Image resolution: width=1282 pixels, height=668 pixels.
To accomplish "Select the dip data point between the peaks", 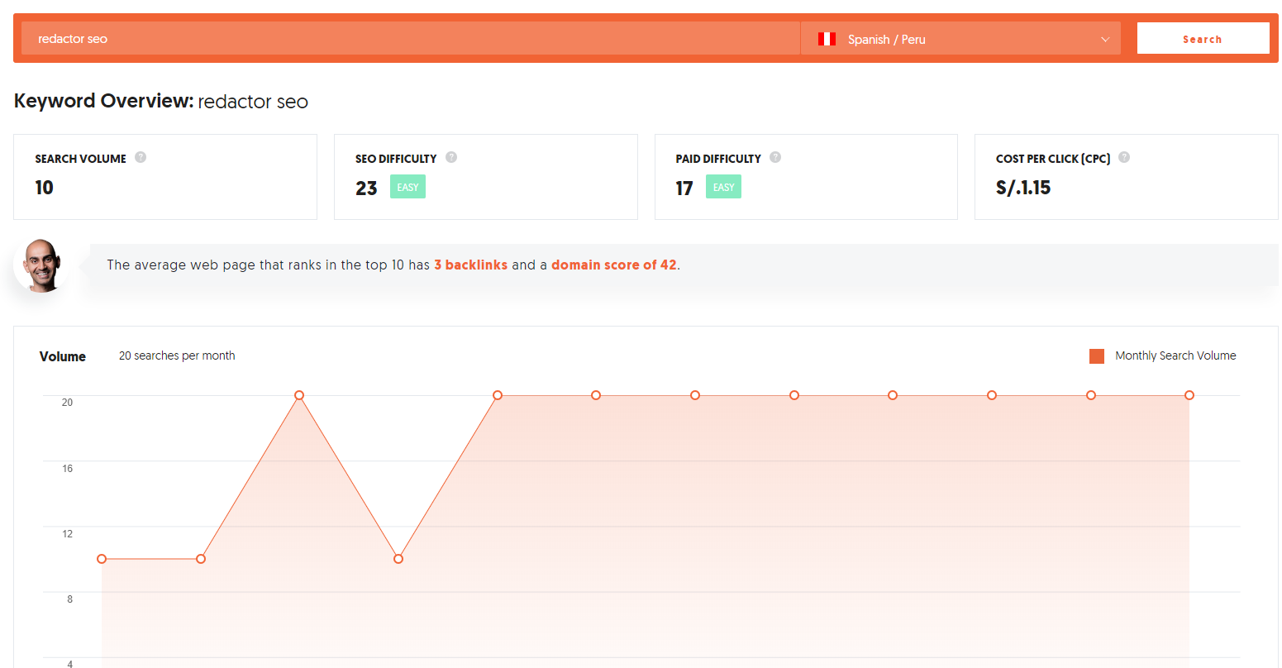I will (x=398, y=559).
